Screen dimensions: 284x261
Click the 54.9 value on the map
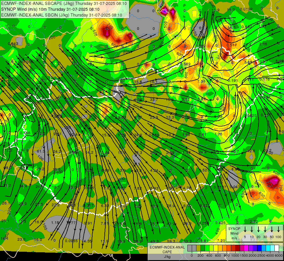point(187,224)
